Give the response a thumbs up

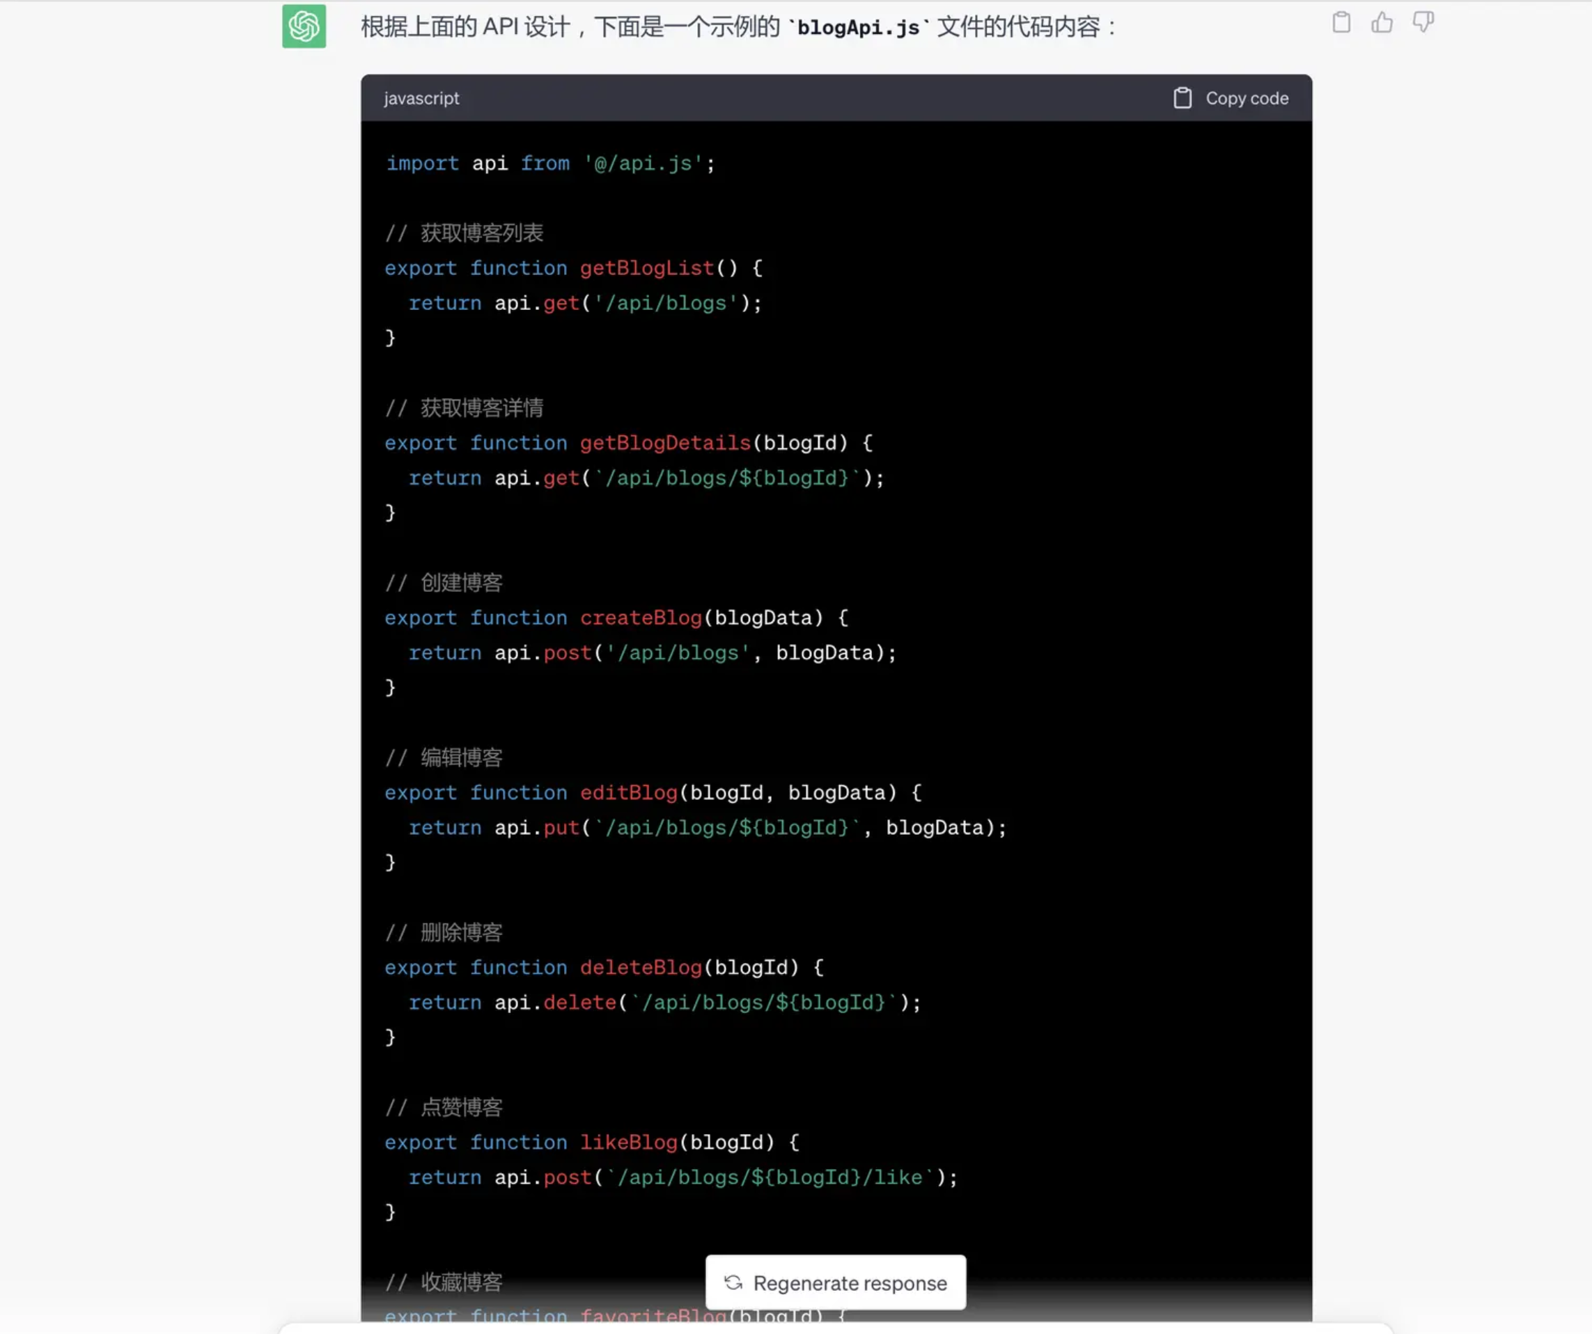[x=1382, y=23]
